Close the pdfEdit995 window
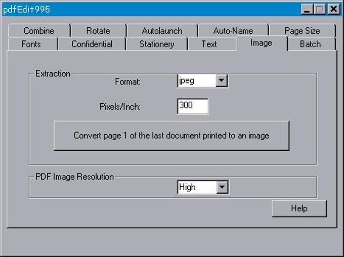 [333, 10]
